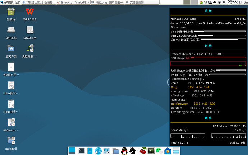The width and height of the screenshot is (248, 155).
Task: Open the LOGO.vim file on the desktop
Action: coord(29,31)
